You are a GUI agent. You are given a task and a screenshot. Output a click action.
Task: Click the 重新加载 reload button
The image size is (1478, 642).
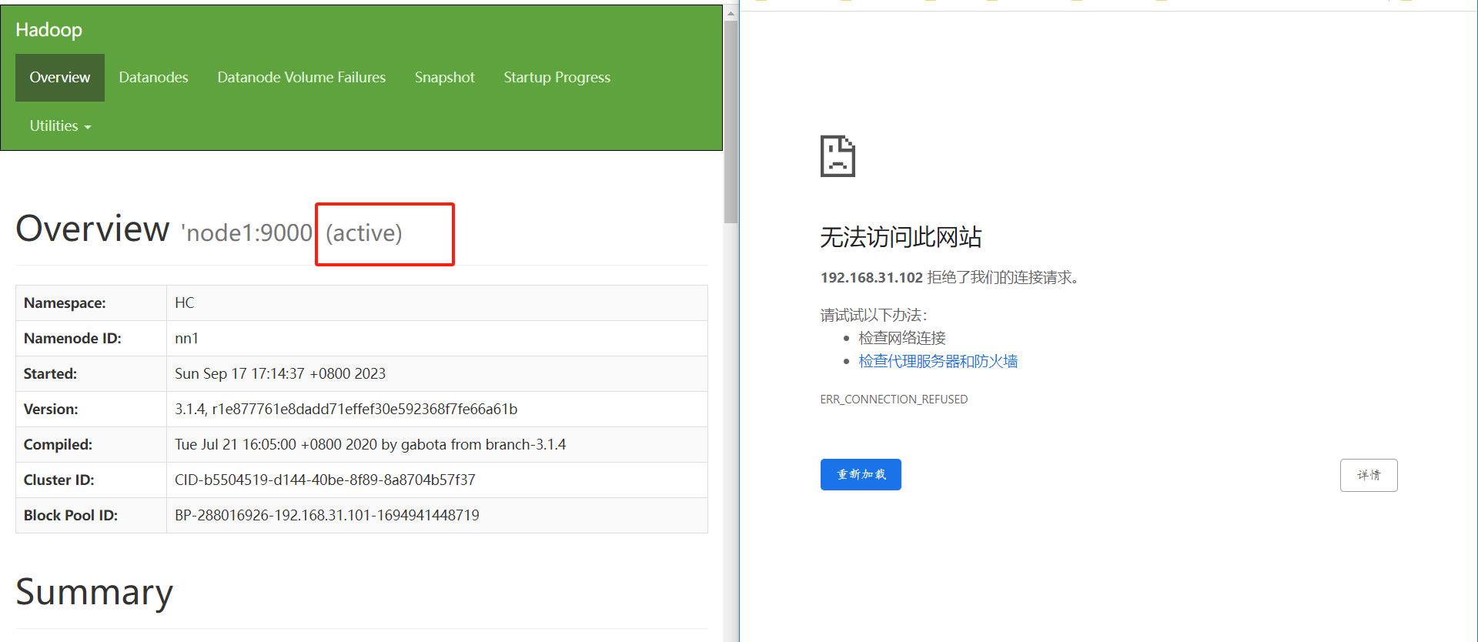coord(861,475)
